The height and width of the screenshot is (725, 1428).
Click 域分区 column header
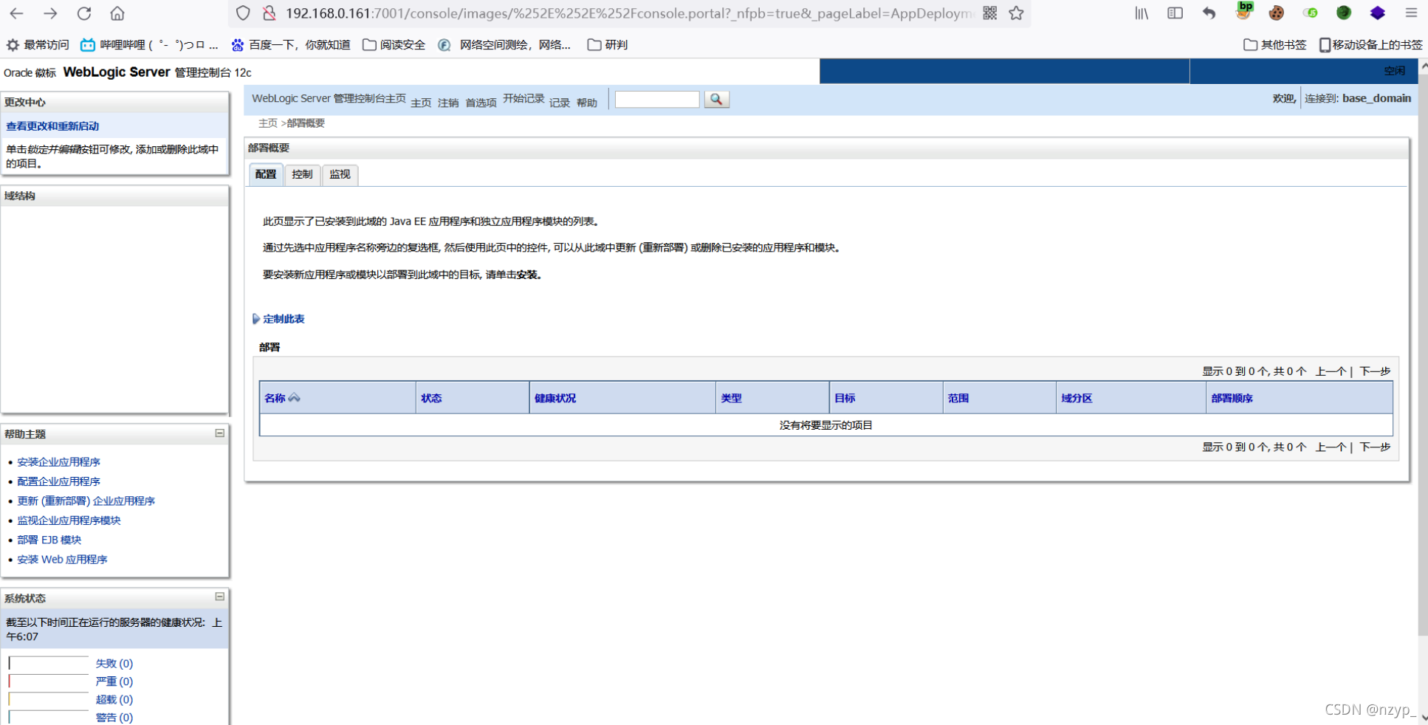point(1077,399)
